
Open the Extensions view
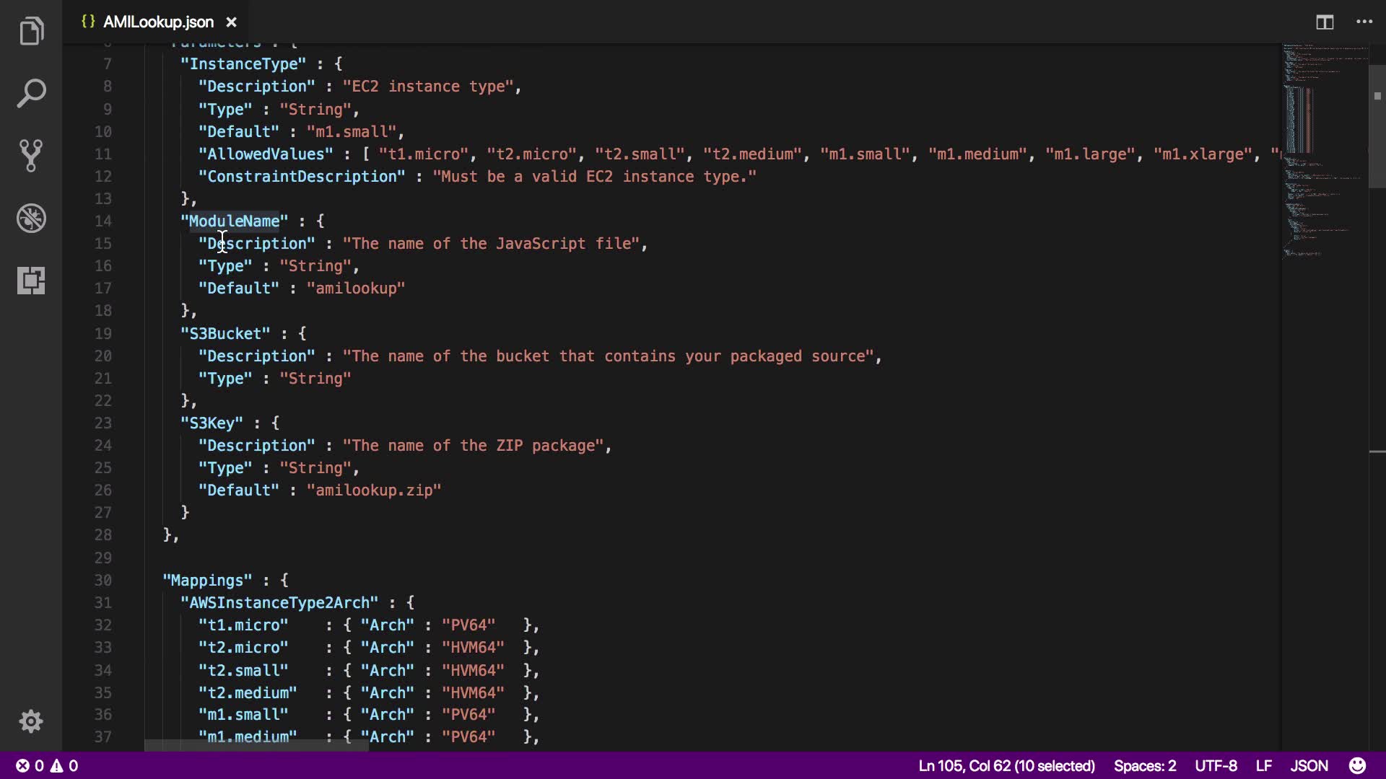[31, 280]
